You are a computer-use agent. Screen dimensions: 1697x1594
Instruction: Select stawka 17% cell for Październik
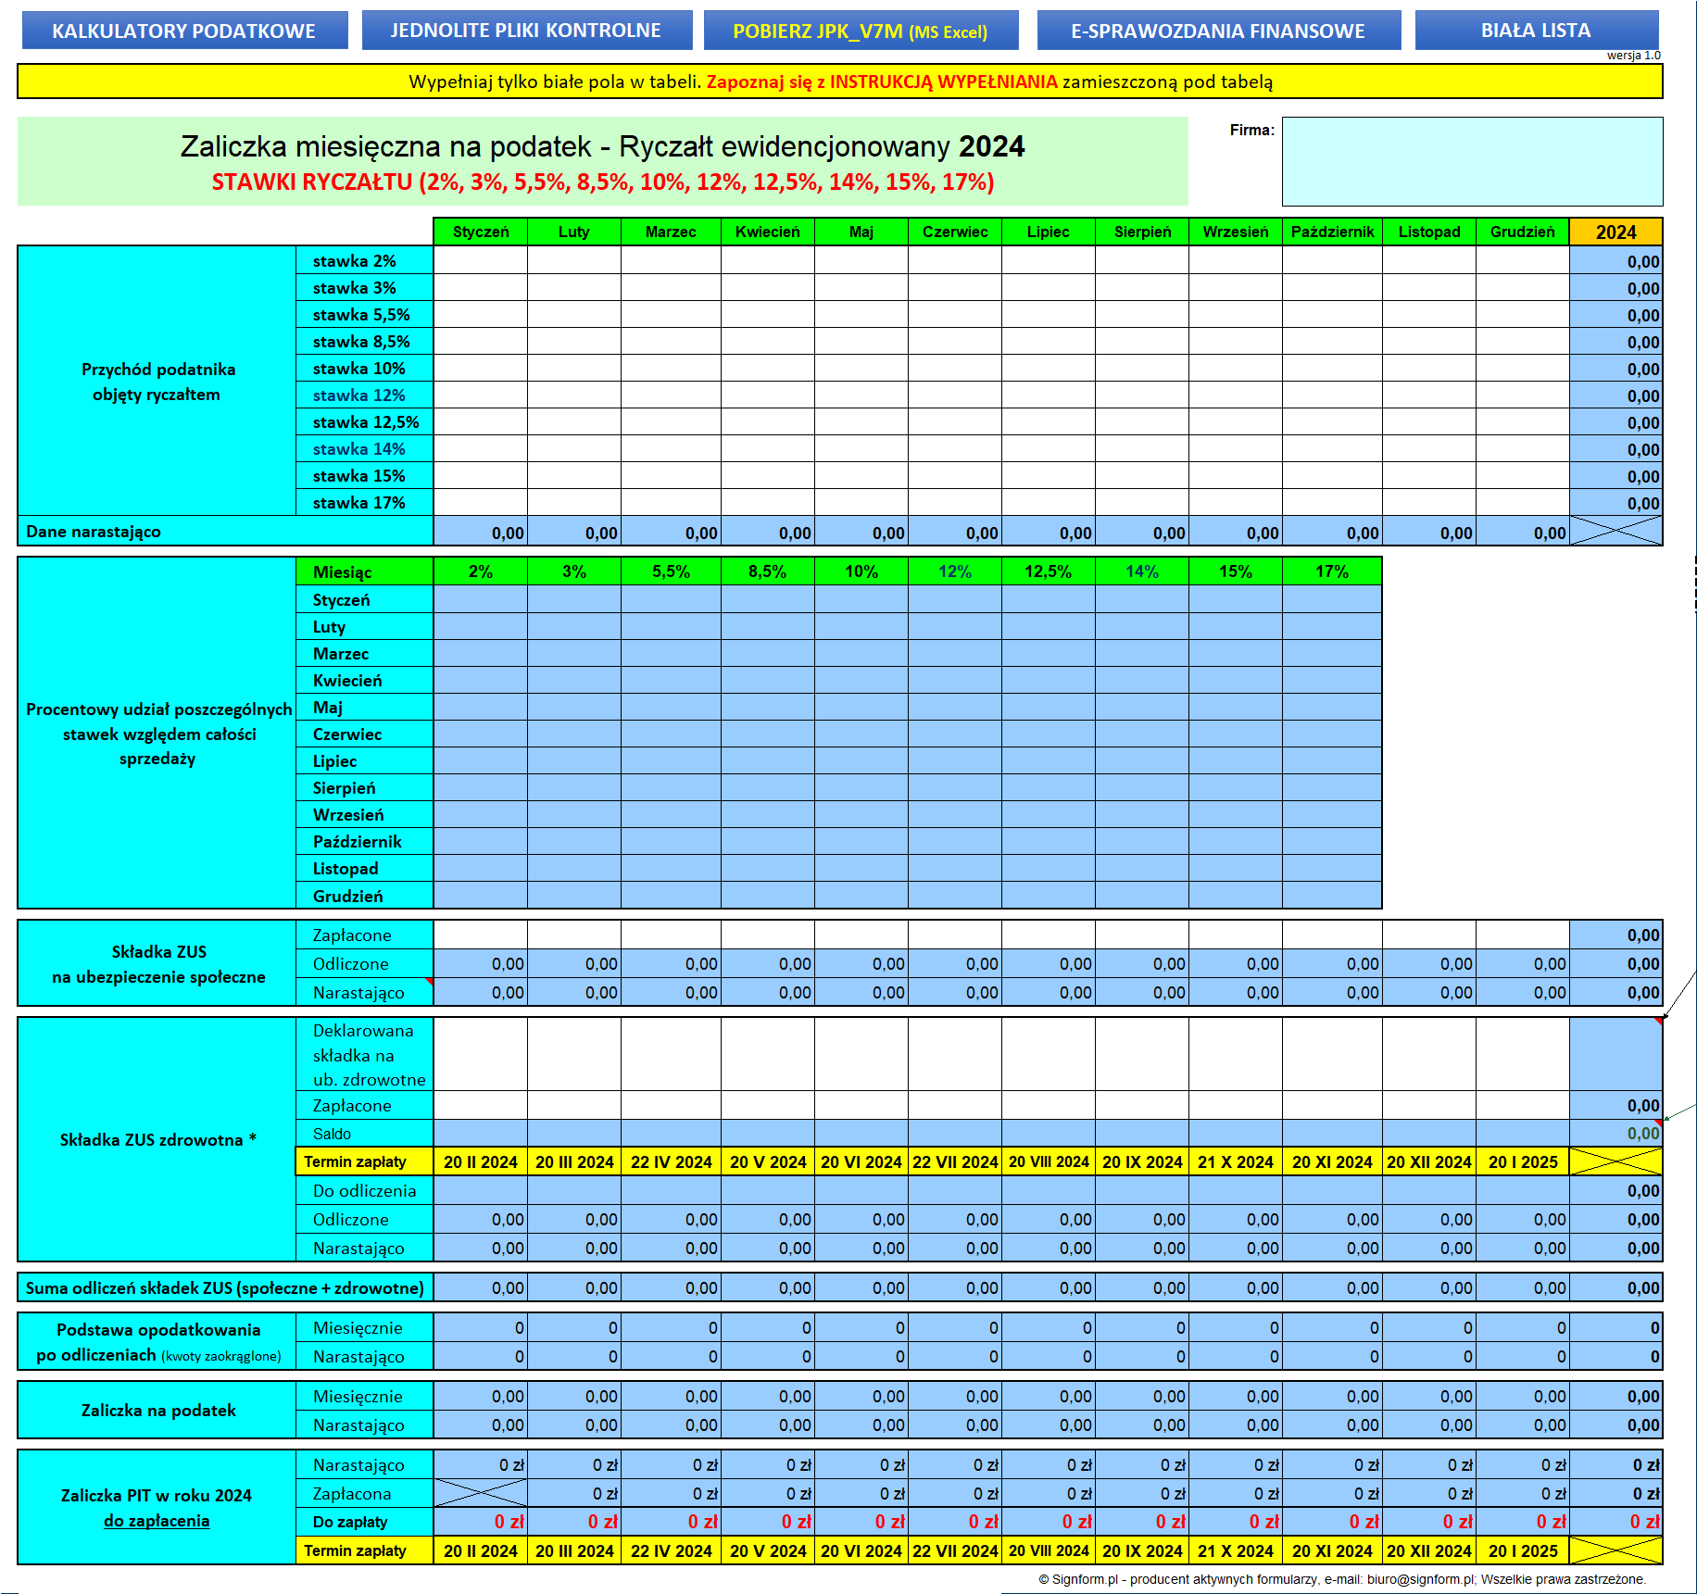(1332, 503)
